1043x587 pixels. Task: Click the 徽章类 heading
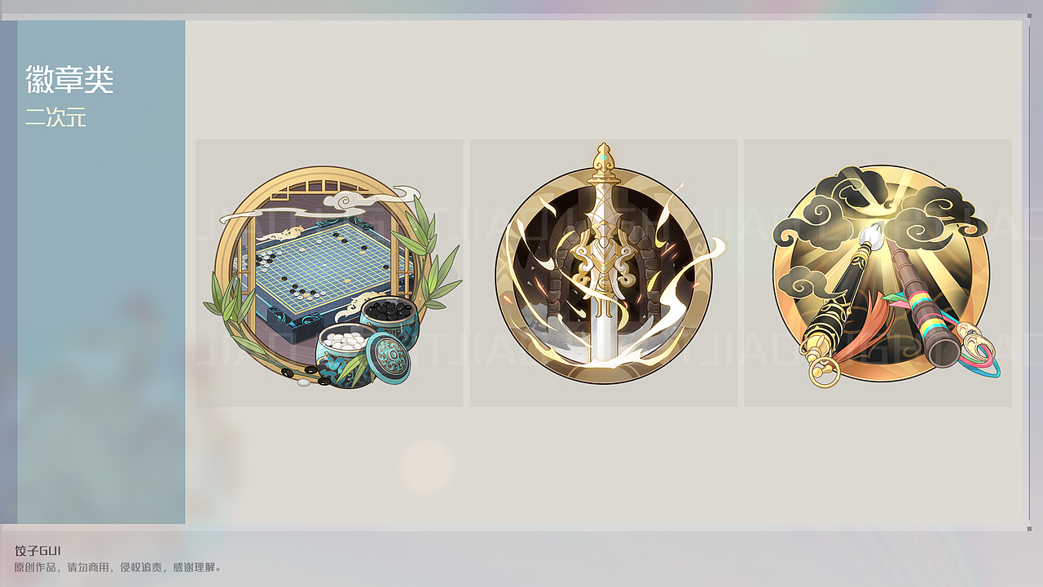[x=69, y=80]
